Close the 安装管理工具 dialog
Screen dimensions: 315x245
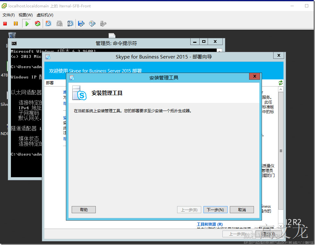[x=255, y=76]
